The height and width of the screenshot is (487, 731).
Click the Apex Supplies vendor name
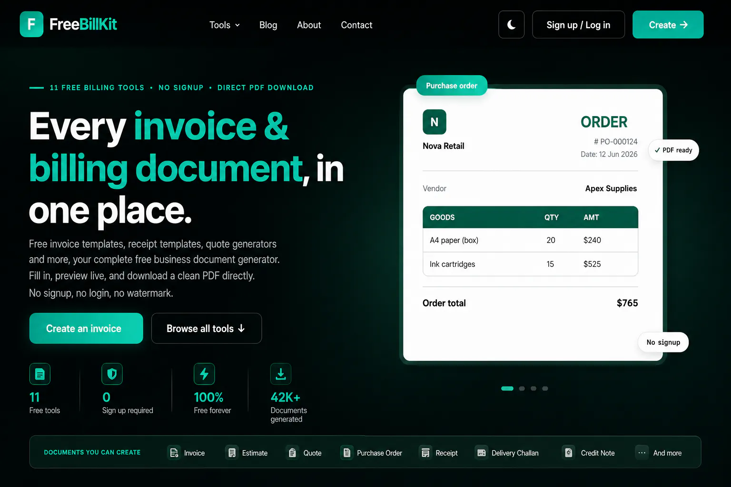coord(611,188)
